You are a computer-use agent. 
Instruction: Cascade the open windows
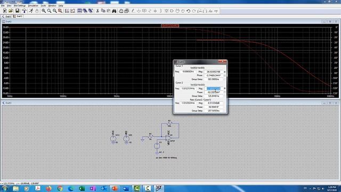(85, 11)
